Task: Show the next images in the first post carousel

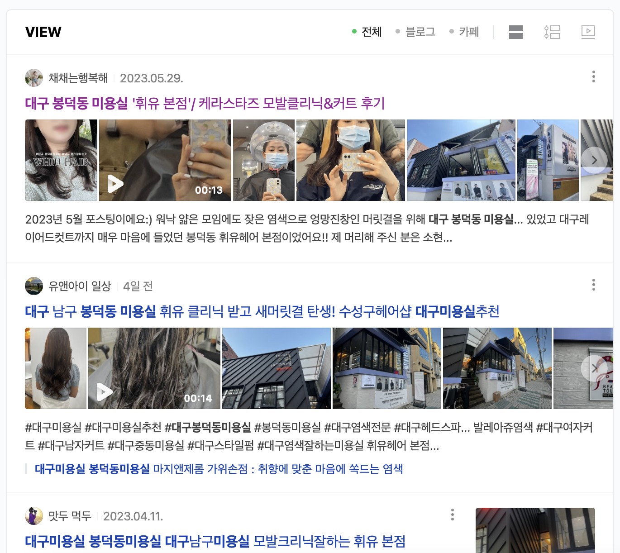Action: [x=594, y=160]
